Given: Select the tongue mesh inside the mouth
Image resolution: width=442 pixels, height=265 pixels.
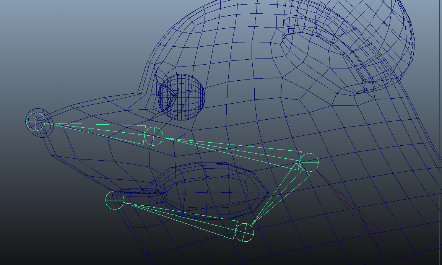Looking at the screenshot, I should point(214,187).
